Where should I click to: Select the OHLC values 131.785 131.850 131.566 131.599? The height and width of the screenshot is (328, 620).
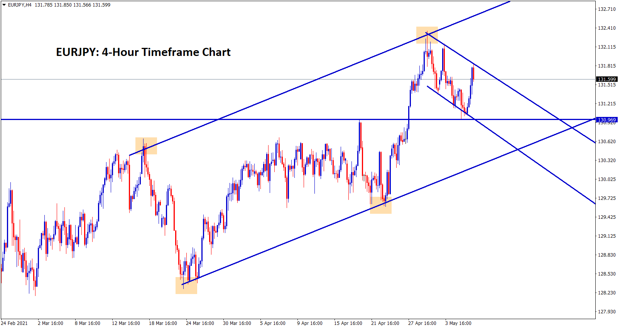[x=73, y=5]
